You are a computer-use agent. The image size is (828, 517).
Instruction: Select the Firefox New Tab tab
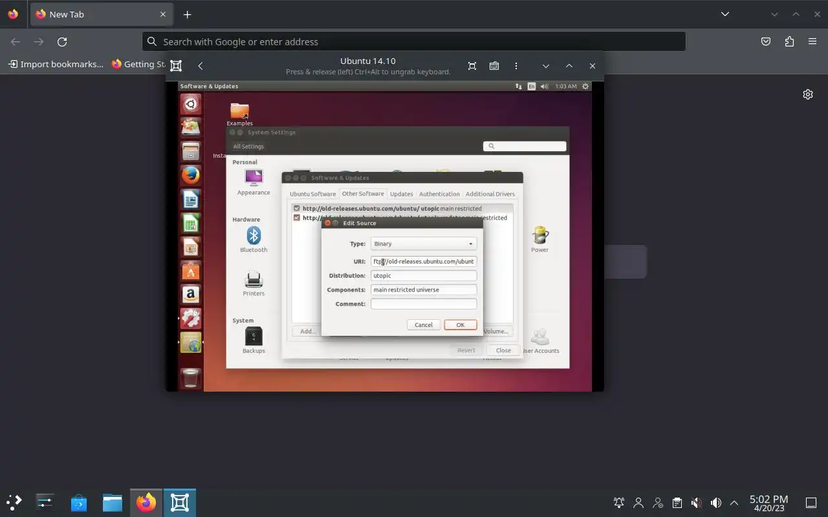pos(100,14)
